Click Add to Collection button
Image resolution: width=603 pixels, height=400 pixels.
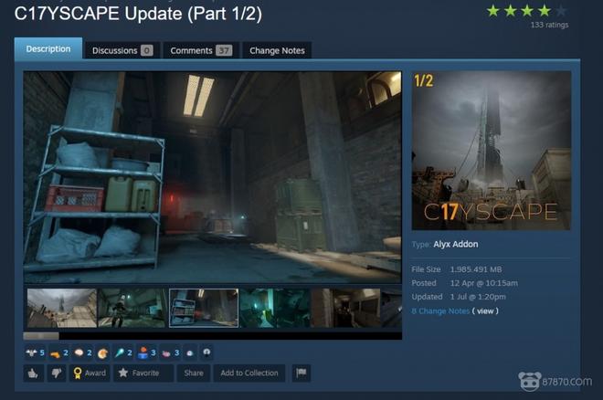tap(249, 374)
